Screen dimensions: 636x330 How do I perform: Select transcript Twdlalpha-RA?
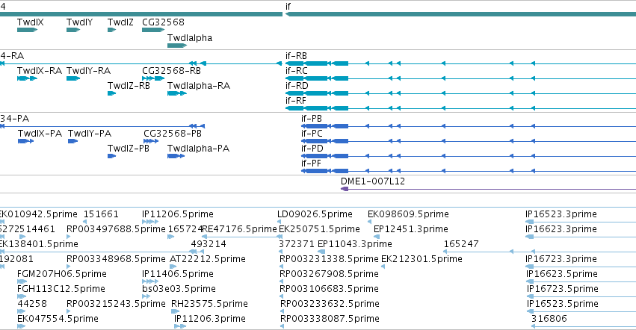coord(177,93)
